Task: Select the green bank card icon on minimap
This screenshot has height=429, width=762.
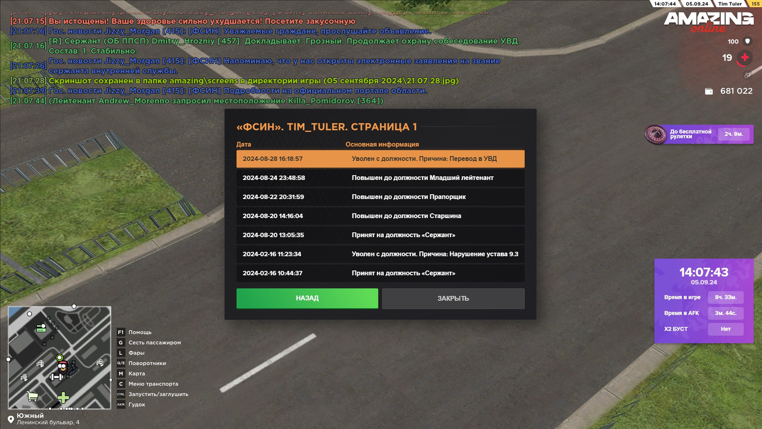Action: tap(41, 327)
